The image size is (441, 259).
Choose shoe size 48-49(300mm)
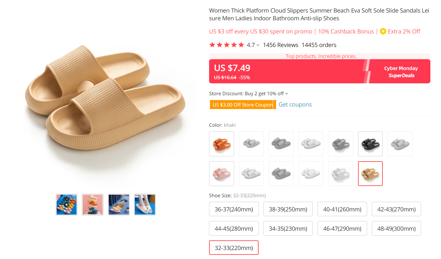(396, 228)
